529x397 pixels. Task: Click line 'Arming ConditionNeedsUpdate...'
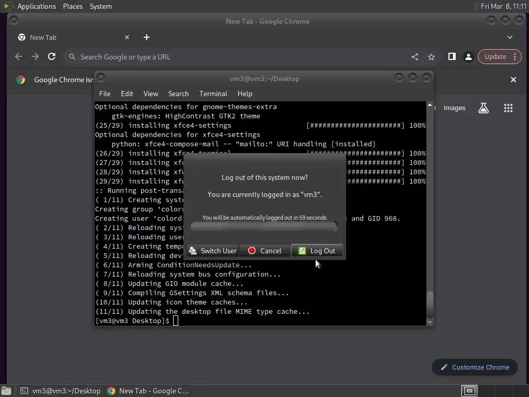[x=174, y=265]
